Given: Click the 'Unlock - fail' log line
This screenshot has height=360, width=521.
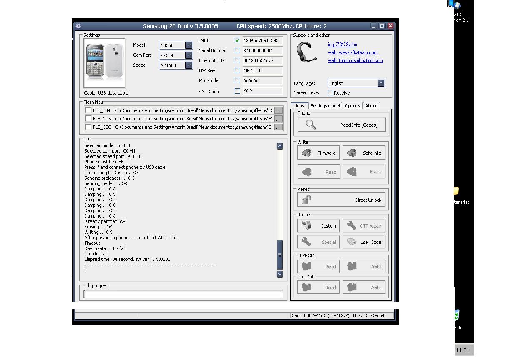Looking at the screenshot, I should [x=96, y=254].
